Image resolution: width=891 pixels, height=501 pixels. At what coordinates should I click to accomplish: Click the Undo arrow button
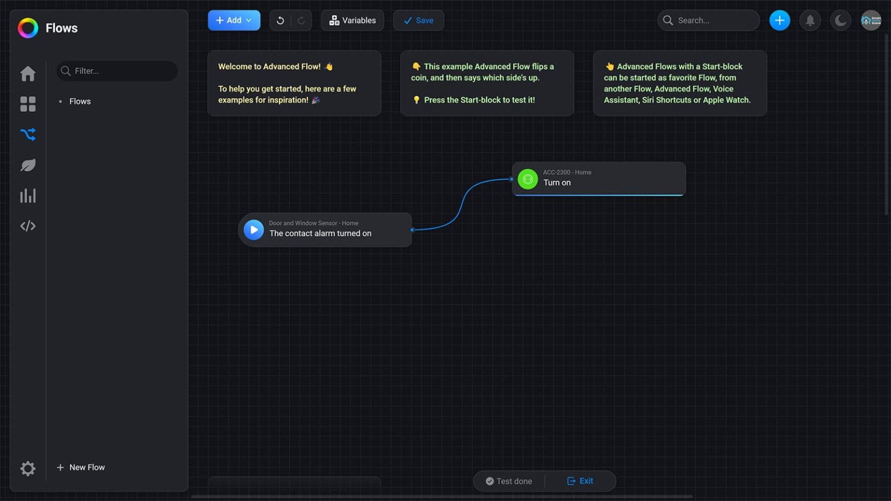pos(280,20)
